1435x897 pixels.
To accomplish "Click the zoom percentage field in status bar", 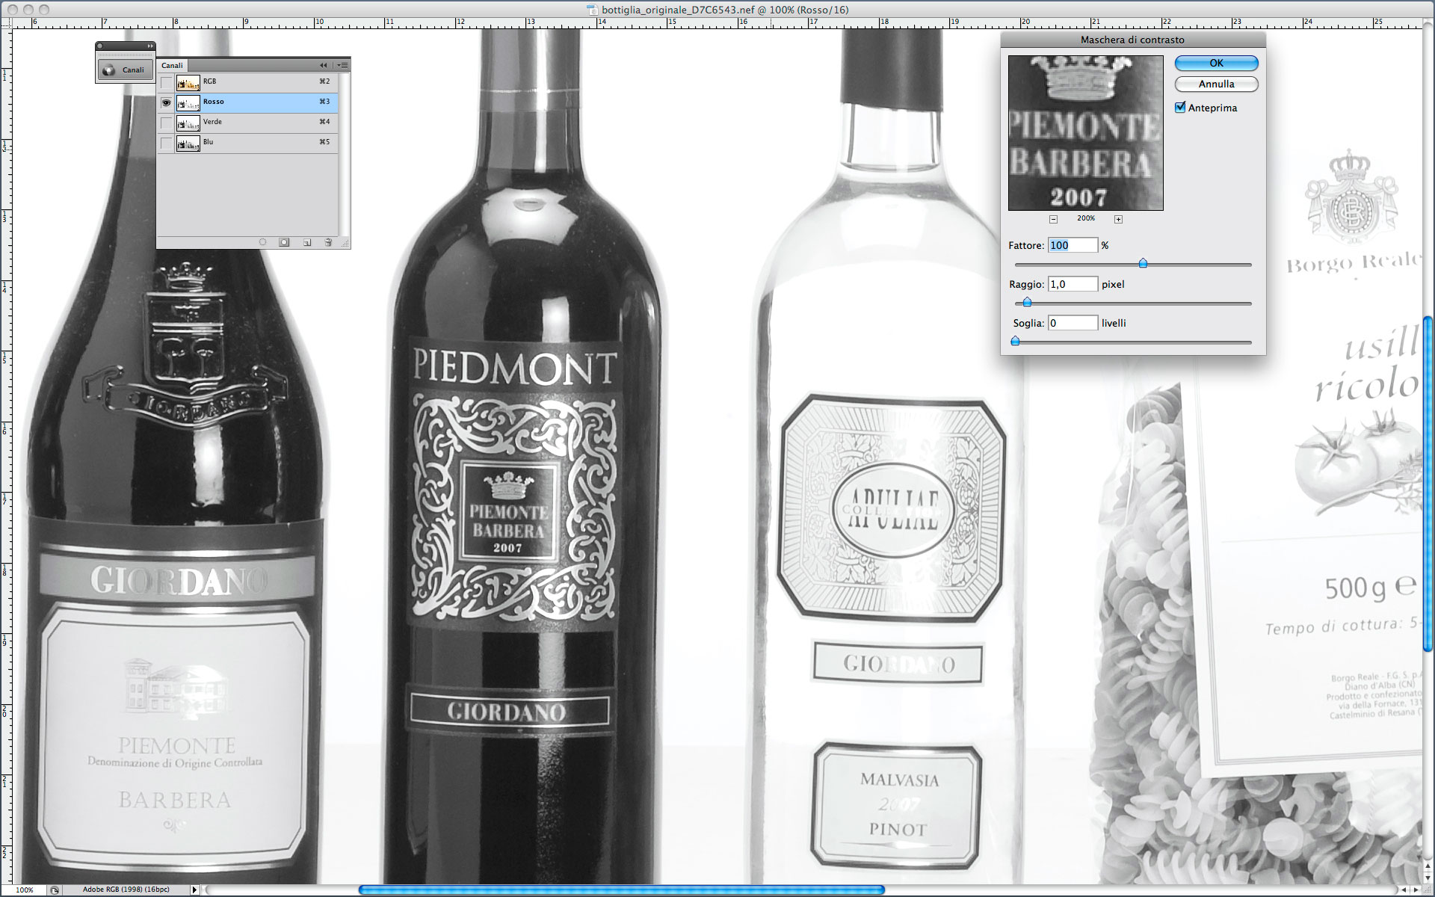I will click(x=24, y=890).
